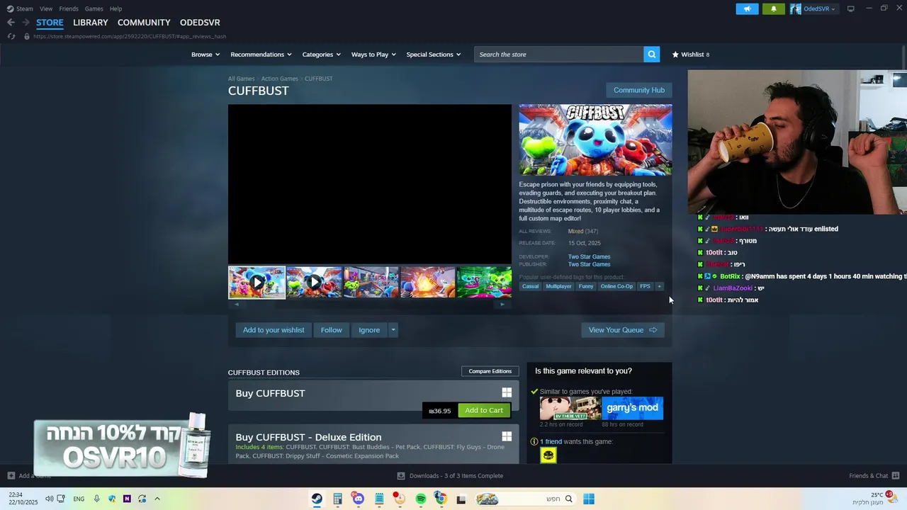
Task: Click the plus button to add tags
Action: pos(659,286)
